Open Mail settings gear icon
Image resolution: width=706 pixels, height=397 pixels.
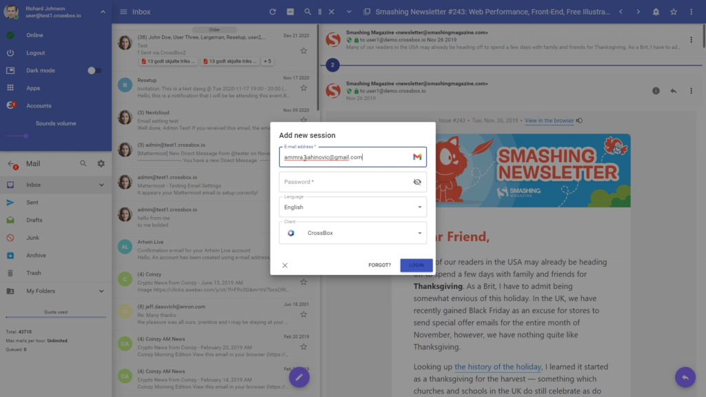[101, 164]
